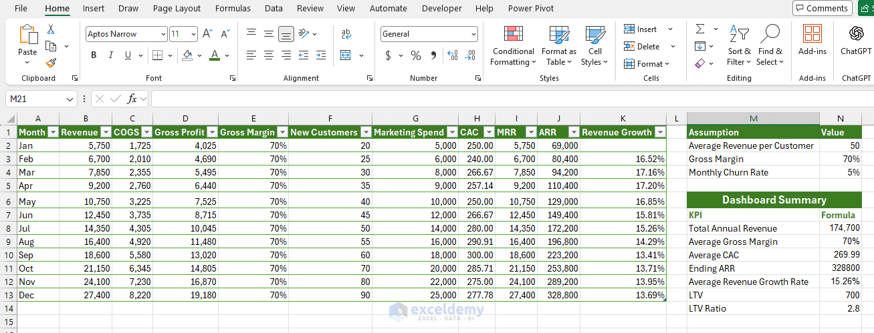
Task: Click Cell Styles
Action: click(594, 45)
